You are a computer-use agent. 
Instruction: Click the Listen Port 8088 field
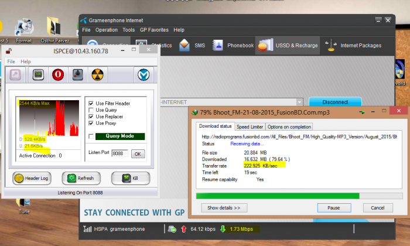[x=119, y=153]
